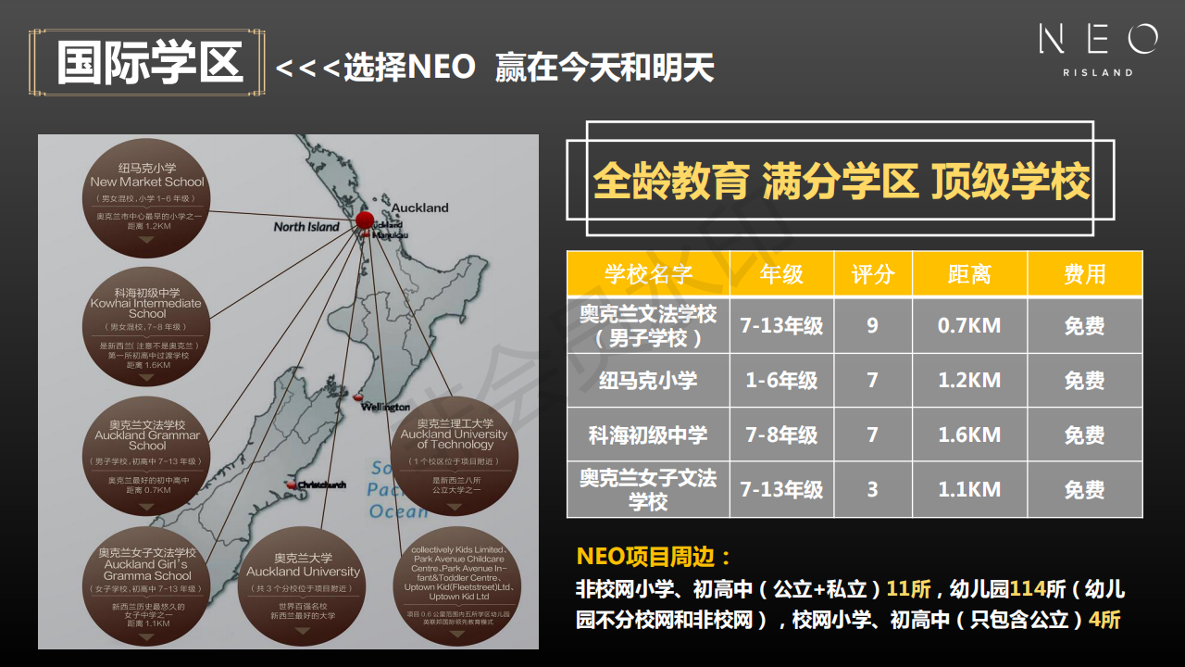This screenshot has width=1185, height=667.
Task: Click the 科海初级中学 table cell
Action: (648, 435)
